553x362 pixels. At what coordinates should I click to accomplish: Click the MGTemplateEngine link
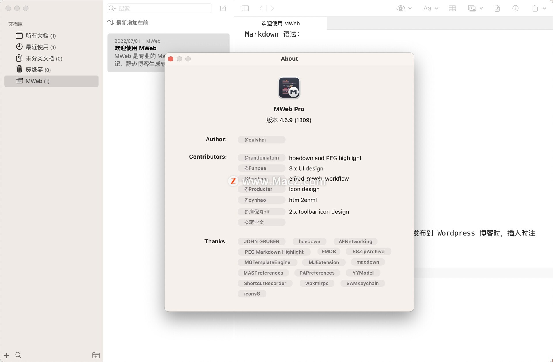267,262
